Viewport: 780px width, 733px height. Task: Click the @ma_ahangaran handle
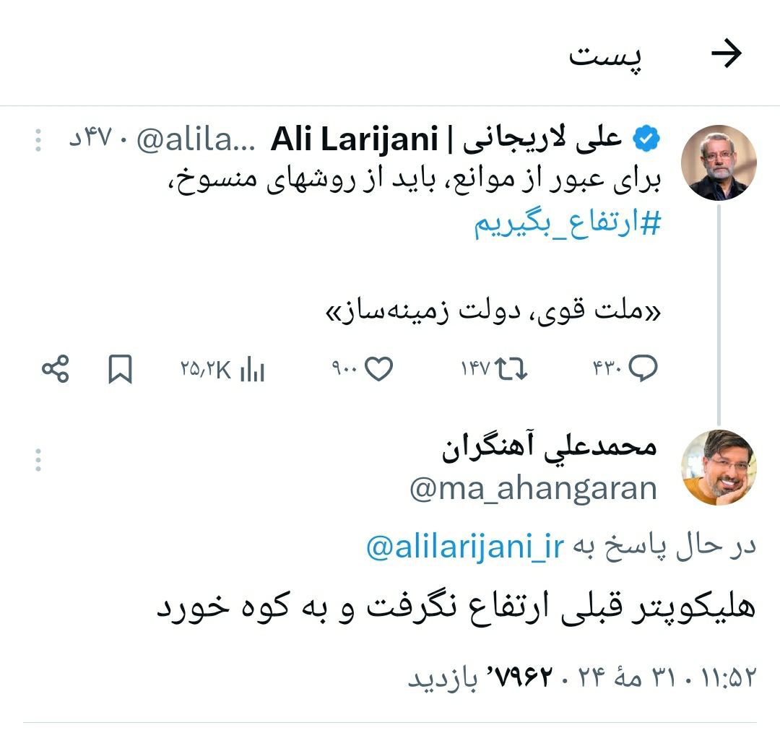click(x=533, y=489)
